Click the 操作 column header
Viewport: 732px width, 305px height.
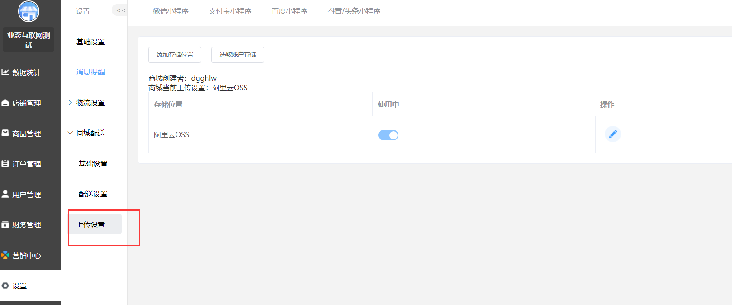[607, 104]
